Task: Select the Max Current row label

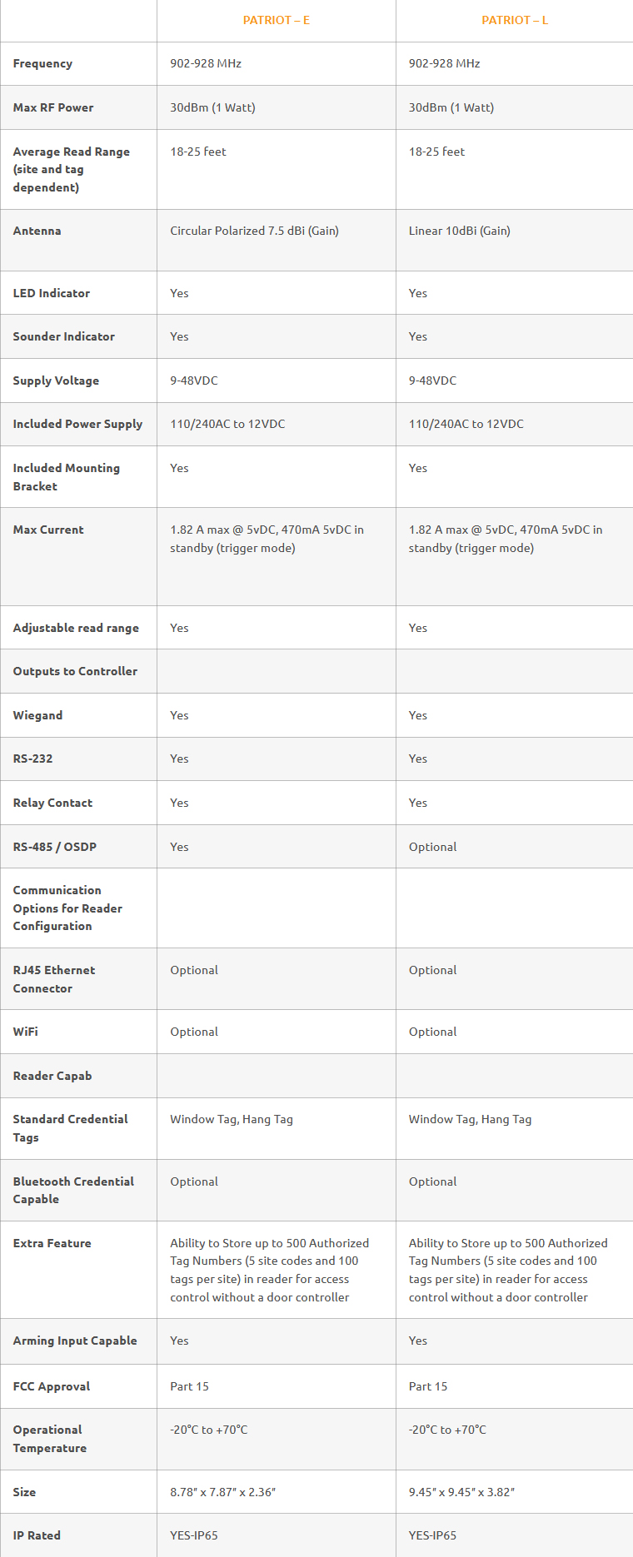Action: tap(48, 530)
